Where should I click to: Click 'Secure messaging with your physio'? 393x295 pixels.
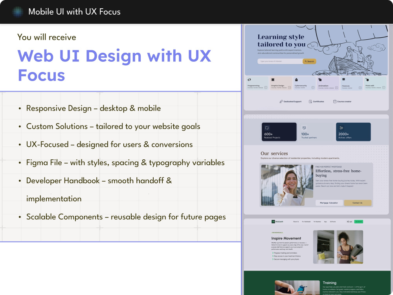click(x=286, y=259)
